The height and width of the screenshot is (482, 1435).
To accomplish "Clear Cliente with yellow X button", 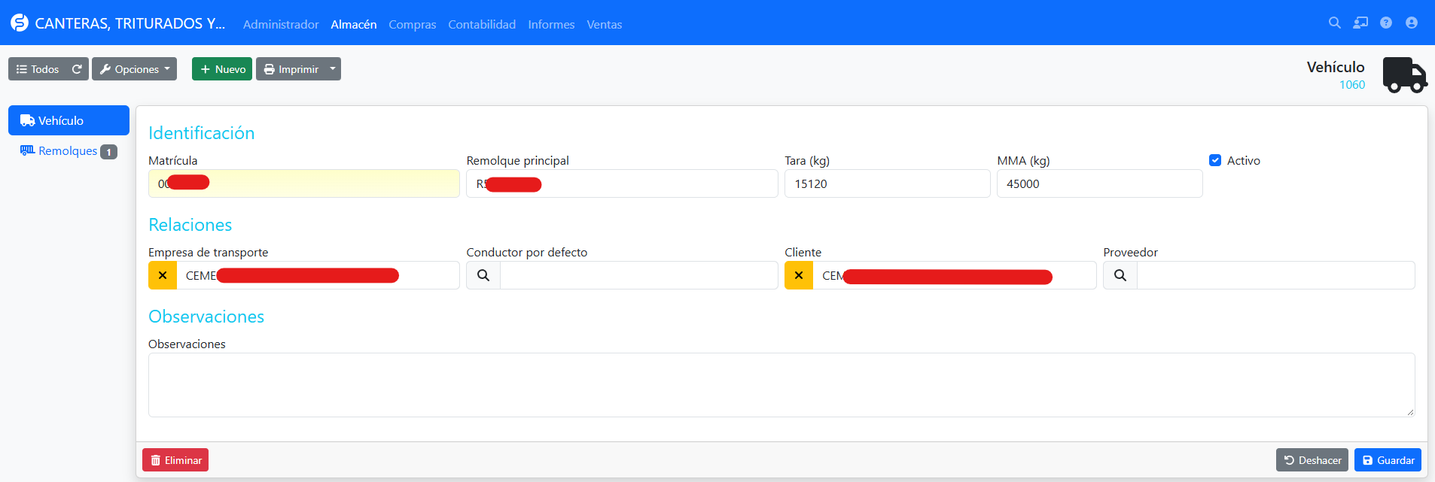I will (x=799, y=275).
